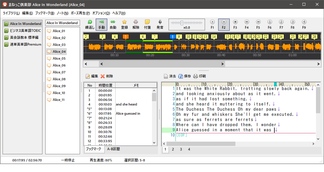Click the 解除 release icon

(136, 22)
